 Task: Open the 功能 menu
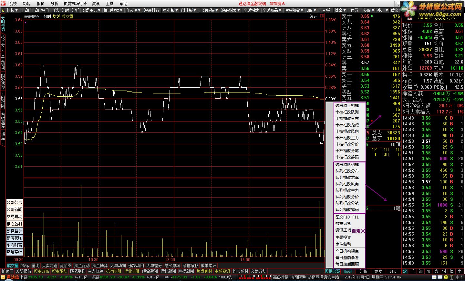coord(27,4)
